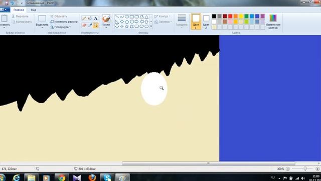321x181 pixels.
Task: Choose the Down arrow shape
Action: tap(117, 27)
